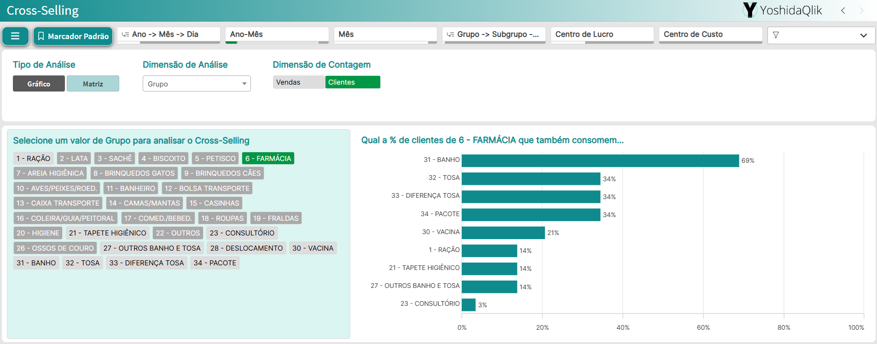
Task: Go to the previous sheet arrow
Action: tap(843, 11)
